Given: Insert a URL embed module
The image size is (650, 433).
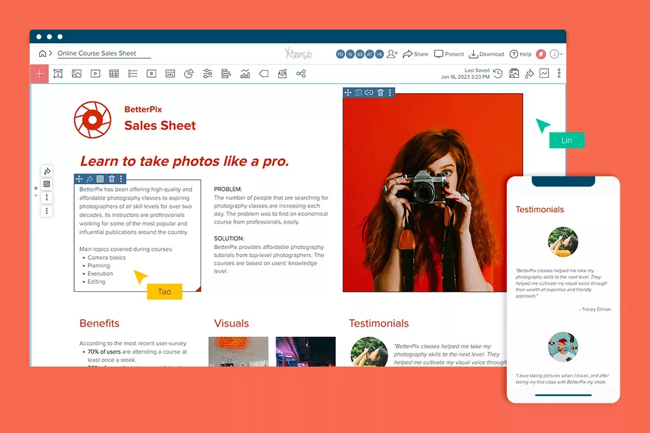Looking at the screenshot, I should click(170, 74).
